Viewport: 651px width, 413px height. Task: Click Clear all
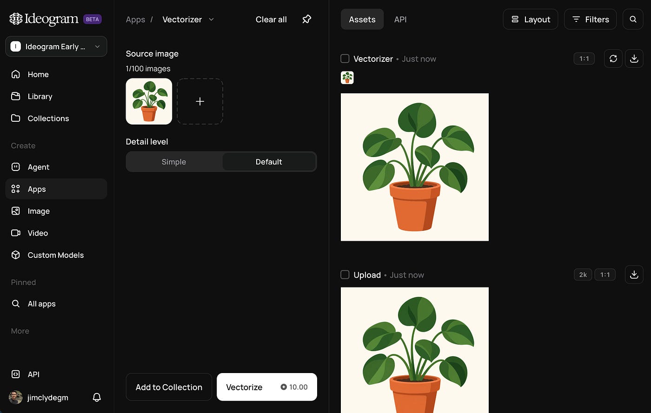point(271,20)
